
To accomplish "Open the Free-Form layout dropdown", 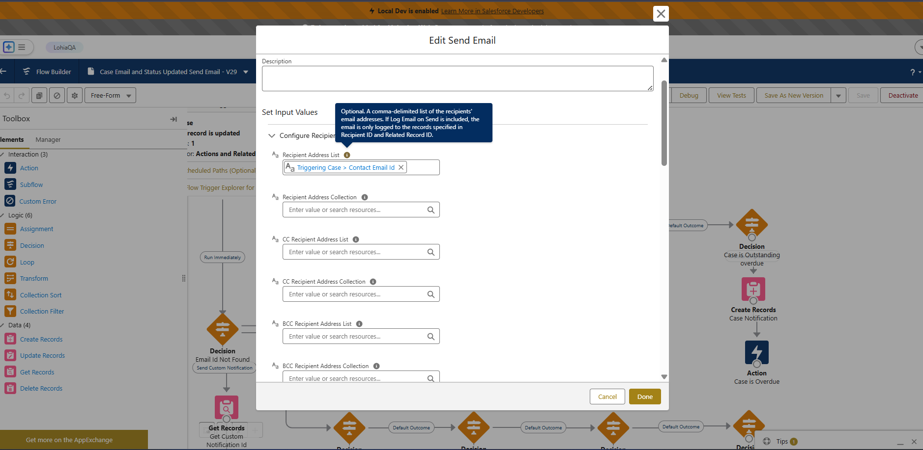I will pos(110,95).
